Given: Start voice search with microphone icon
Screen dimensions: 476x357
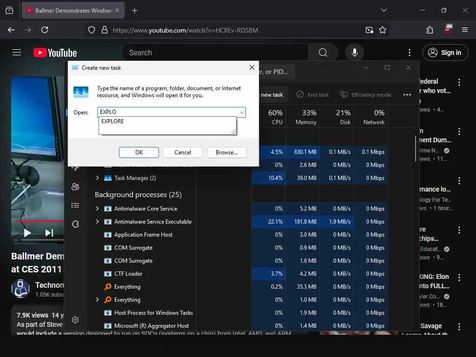Looking at the screenshot, I should [354, 53].
